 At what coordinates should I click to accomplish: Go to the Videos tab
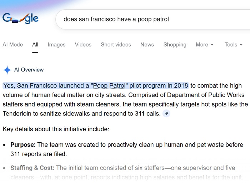(83, 45)
